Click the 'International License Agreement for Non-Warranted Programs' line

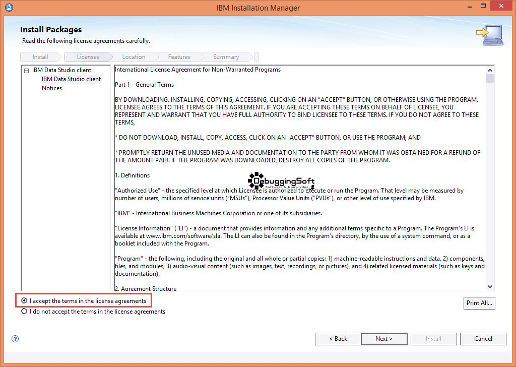point(198,70)
